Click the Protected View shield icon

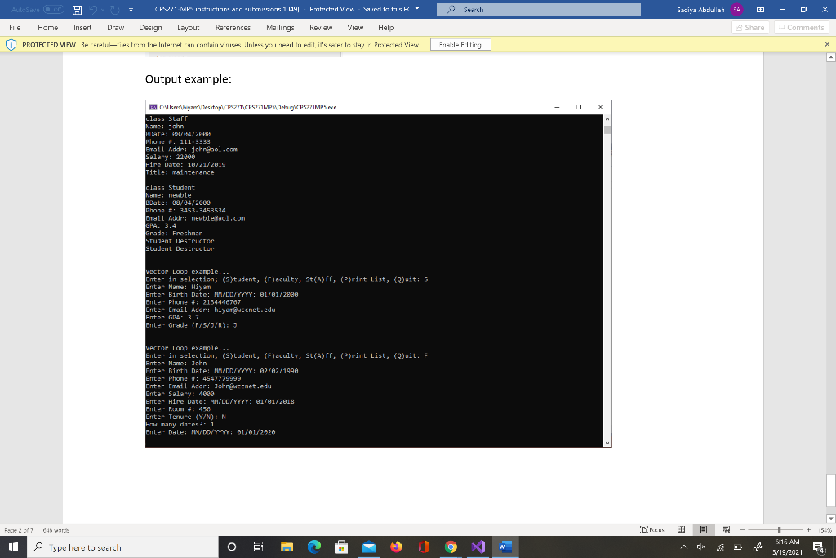click(11, 45)
